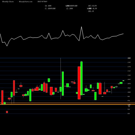Click the 'Monthly Charts' title text
Image resolution: width=135 pixels, height=135 pixels.
click(x=8, y=2)
